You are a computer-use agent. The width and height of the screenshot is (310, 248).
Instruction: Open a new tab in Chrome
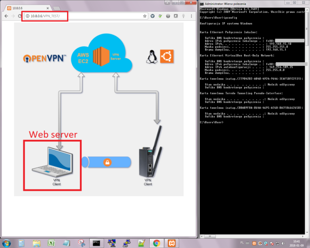coord(57,8)
